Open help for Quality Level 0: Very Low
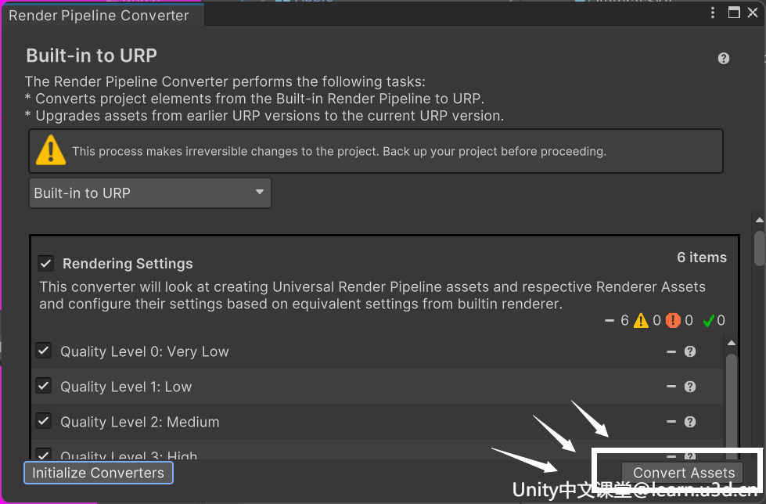Viewport: 766px width, 504px height. click(690, 351)
